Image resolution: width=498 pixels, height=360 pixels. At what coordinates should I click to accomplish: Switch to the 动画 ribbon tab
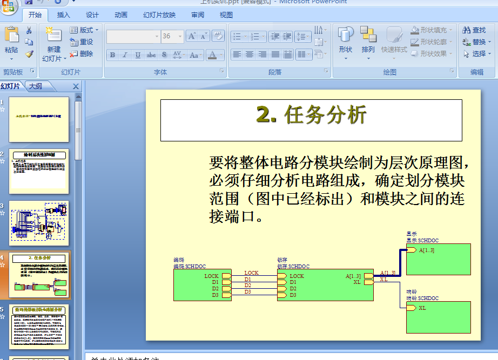coord(121,15)
